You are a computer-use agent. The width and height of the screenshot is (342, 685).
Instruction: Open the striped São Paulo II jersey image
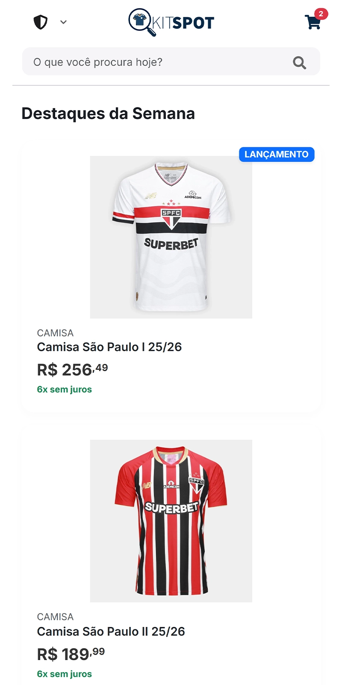click(x=171, y=521)
